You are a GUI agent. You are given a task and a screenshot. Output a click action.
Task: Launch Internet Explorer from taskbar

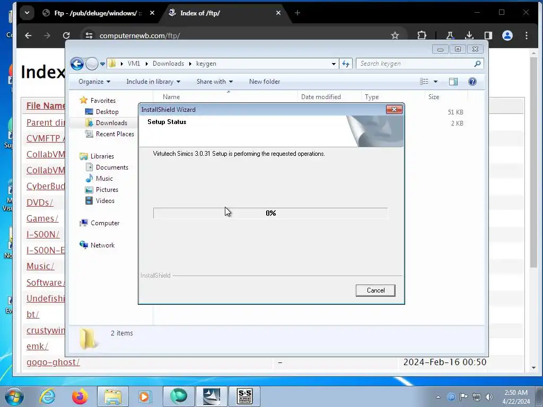[x=47, y=396]
